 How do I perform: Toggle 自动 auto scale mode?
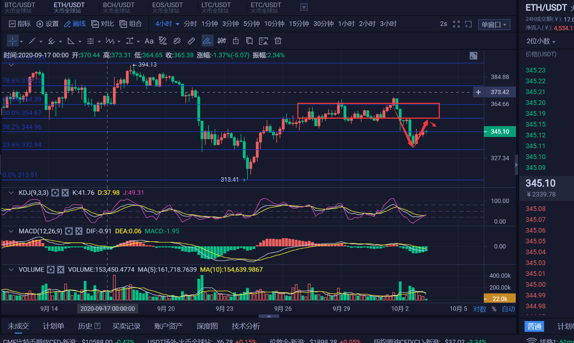coord(508,309)
